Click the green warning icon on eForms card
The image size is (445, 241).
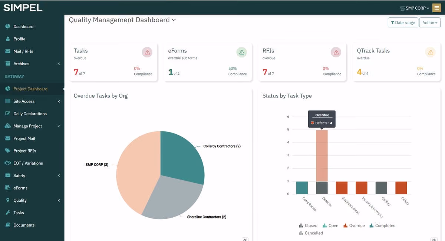pyautogui.click(x=242, y=52)
